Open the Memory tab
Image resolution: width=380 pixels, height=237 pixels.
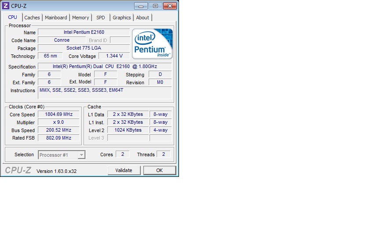80,18
